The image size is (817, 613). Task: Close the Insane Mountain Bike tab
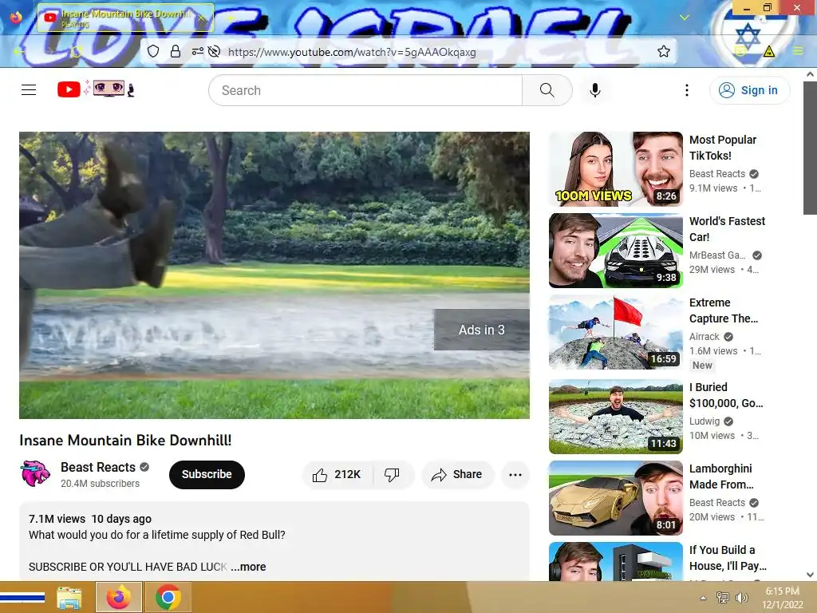[x=201, y=18]
